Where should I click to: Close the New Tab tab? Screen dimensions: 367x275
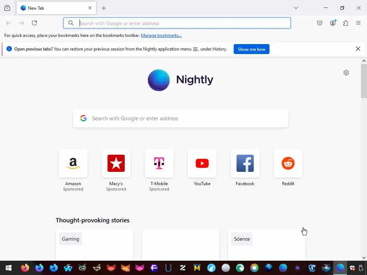[x=90, y=8]
